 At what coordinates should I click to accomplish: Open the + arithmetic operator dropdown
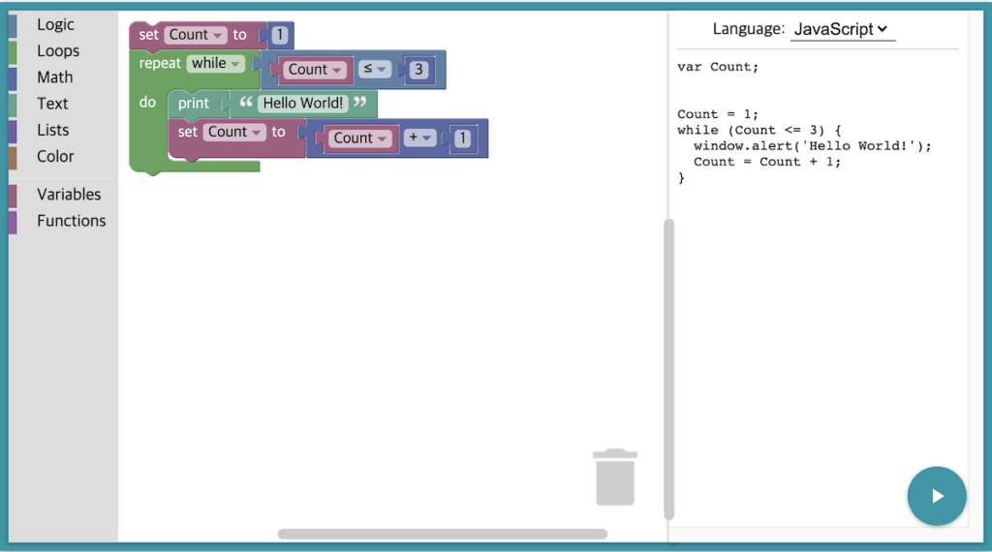click(420, 138)
